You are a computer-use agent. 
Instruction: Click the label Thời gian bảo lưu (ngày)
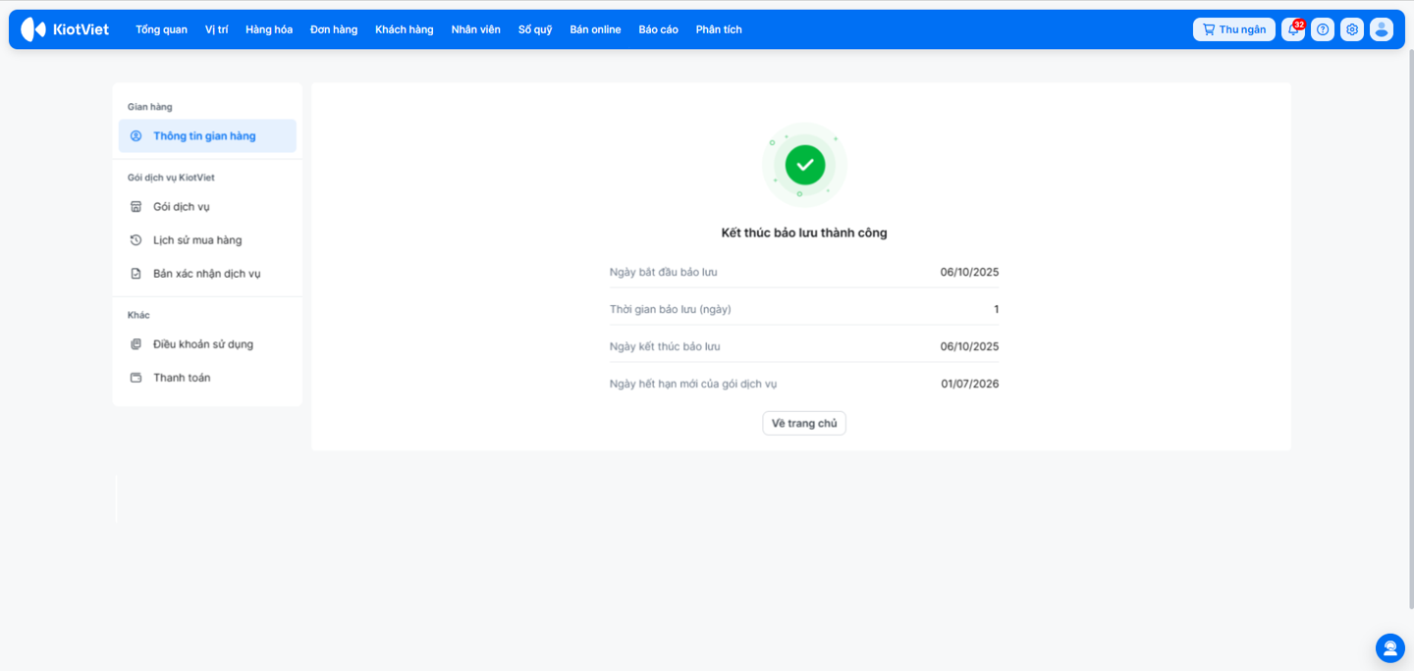671,309
